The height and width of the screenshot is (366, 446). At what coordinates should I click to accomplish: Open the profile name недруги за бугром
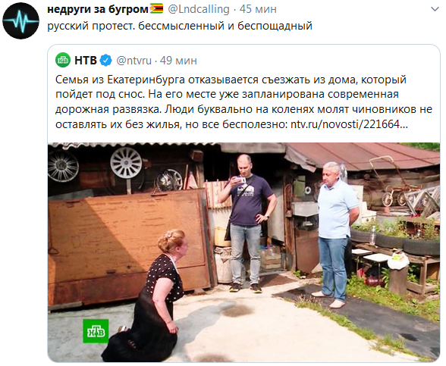[98, 9]
